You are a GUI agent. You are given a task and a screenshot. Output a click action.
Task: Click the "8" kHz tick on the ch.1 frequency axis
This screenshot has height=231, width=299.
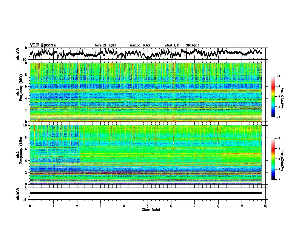click(26, 75)
